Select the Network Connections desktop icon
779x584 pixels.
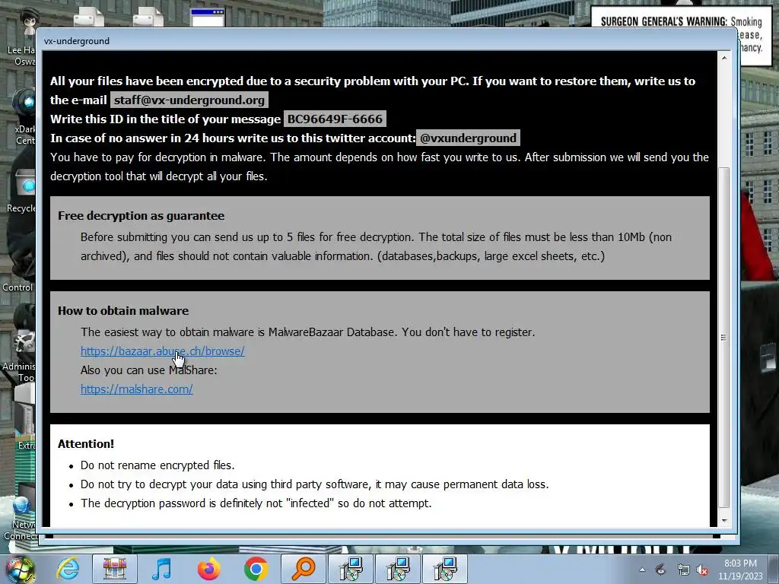[20, 516]
